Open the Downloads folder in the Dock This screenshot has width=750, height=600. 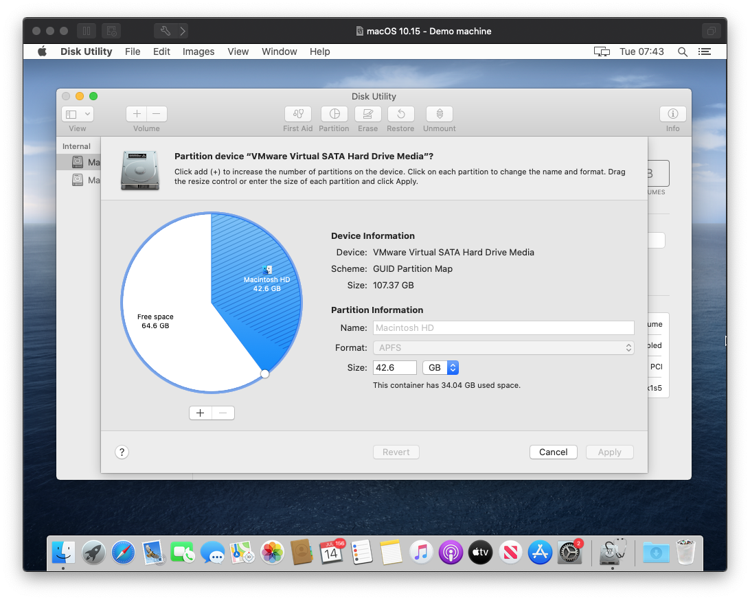coord(656,553)
